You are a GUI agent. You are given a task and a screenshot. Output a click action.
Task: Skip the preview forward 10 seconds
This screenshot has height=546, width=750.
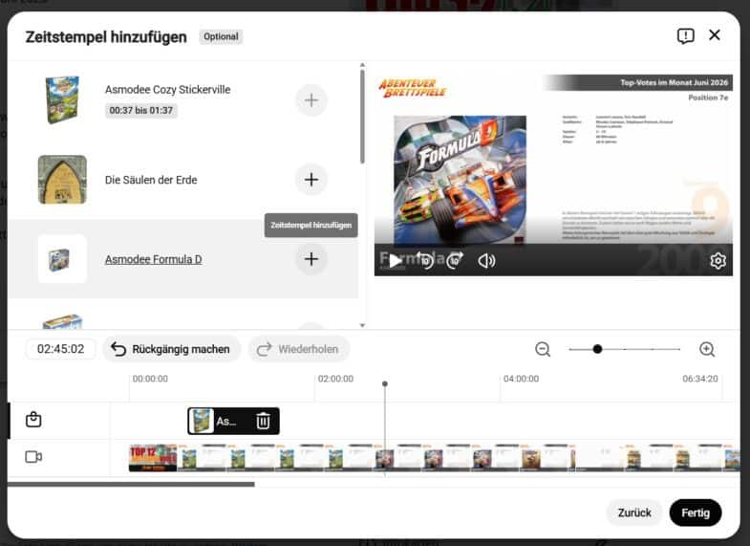click(x=455, y=261)
